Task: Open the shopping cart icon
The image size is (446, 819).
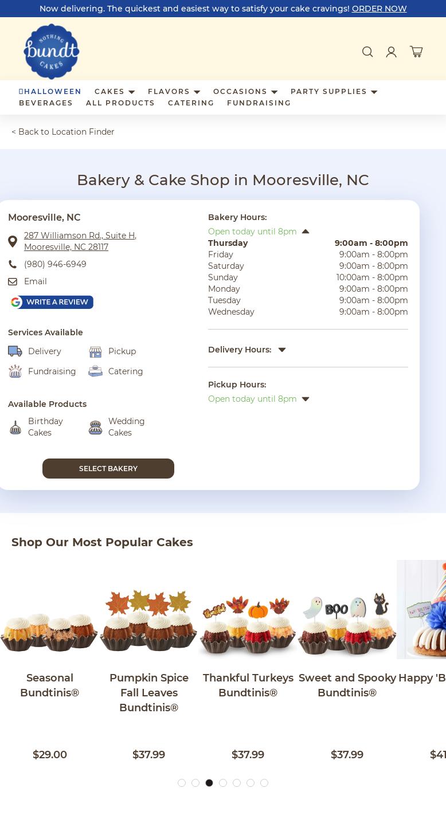Action: [x=416, y=52]
